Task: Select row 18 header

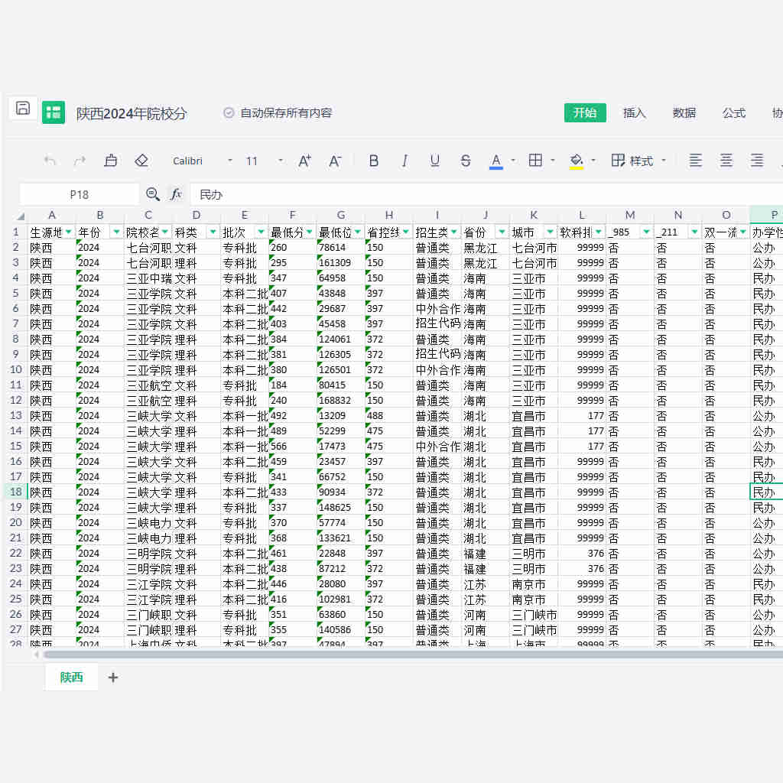Action: point(15,492)
